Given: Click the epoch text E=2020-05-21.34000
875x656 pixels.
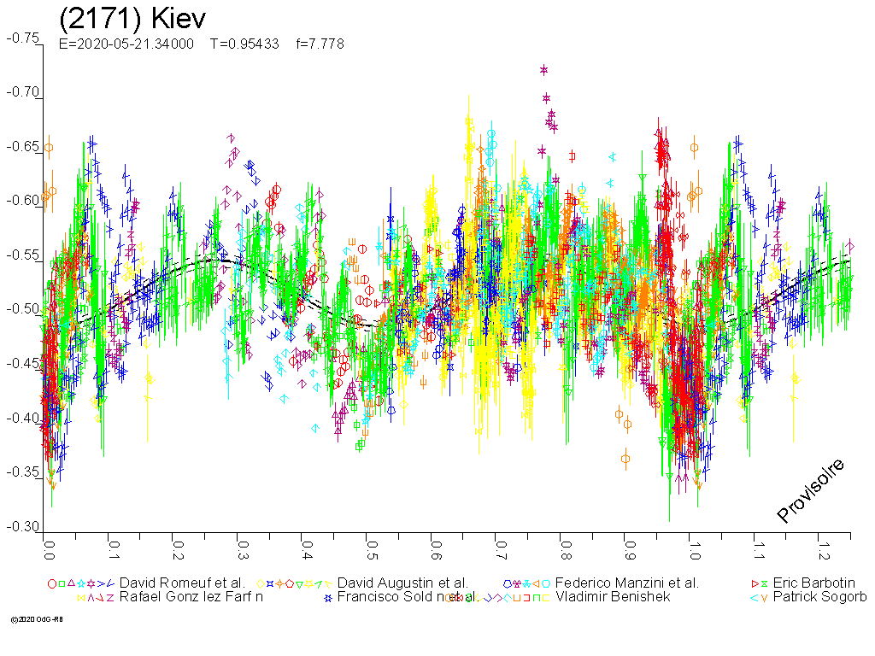Looking at the screenshot, I should [126, 44].
